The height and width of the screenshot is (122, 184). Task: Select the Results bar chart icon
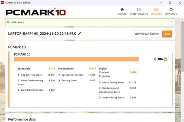[x=156, y=9]
